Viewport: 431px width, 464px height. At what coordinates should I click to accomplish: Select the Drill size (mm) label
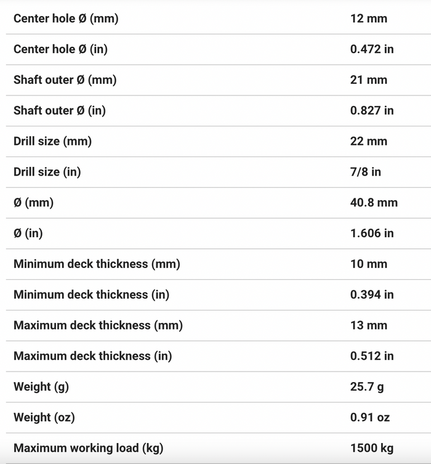click(x=52, y=142)
